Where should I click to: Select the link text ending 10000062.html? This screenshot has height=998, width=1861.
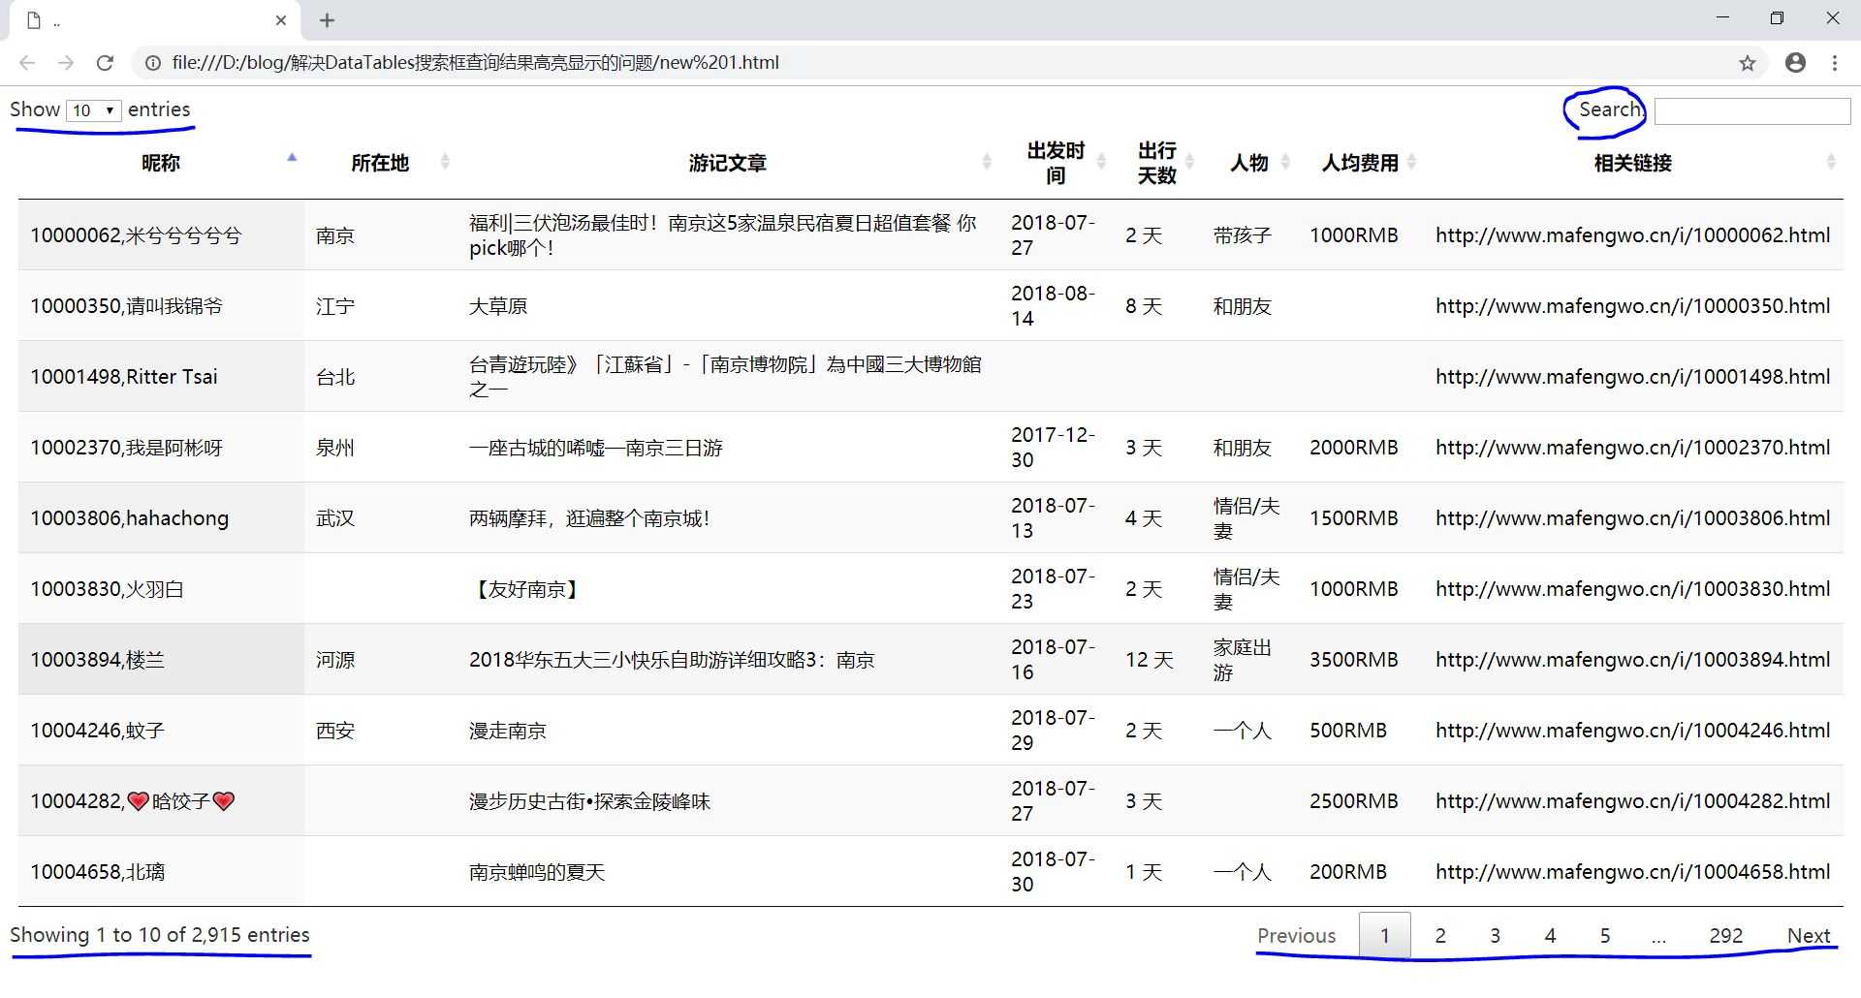(1633, 235)
